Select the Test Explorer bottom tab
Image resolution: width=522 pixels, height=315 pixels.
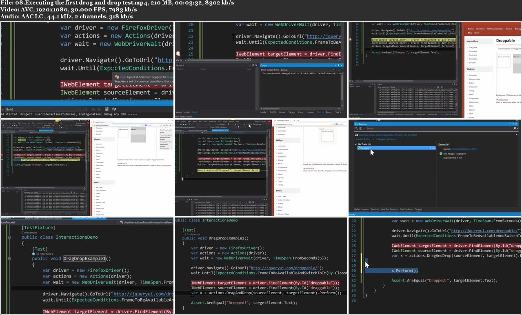(406, 209)
